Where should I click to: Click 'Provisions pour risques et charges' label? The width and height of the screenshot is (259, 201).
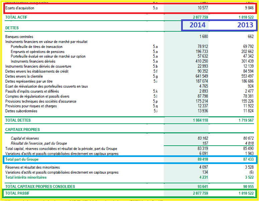pyautogui.click(x=31, y=106)
